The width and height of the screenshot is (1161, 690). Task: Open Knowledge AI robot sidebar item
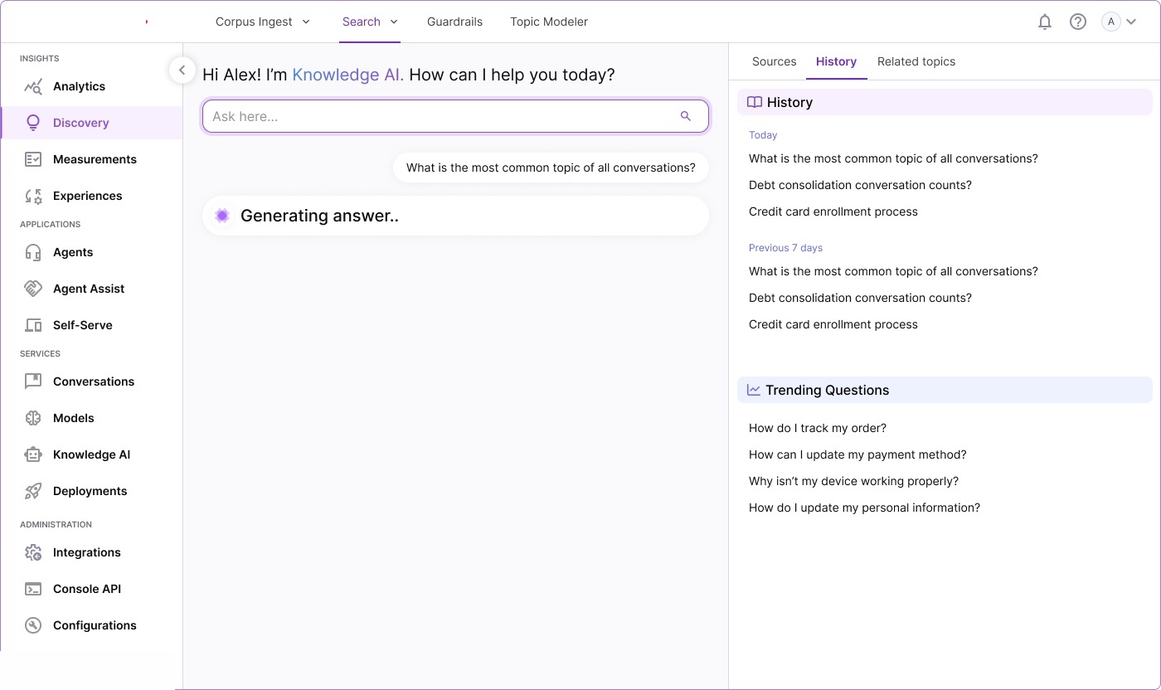[91, 454]
